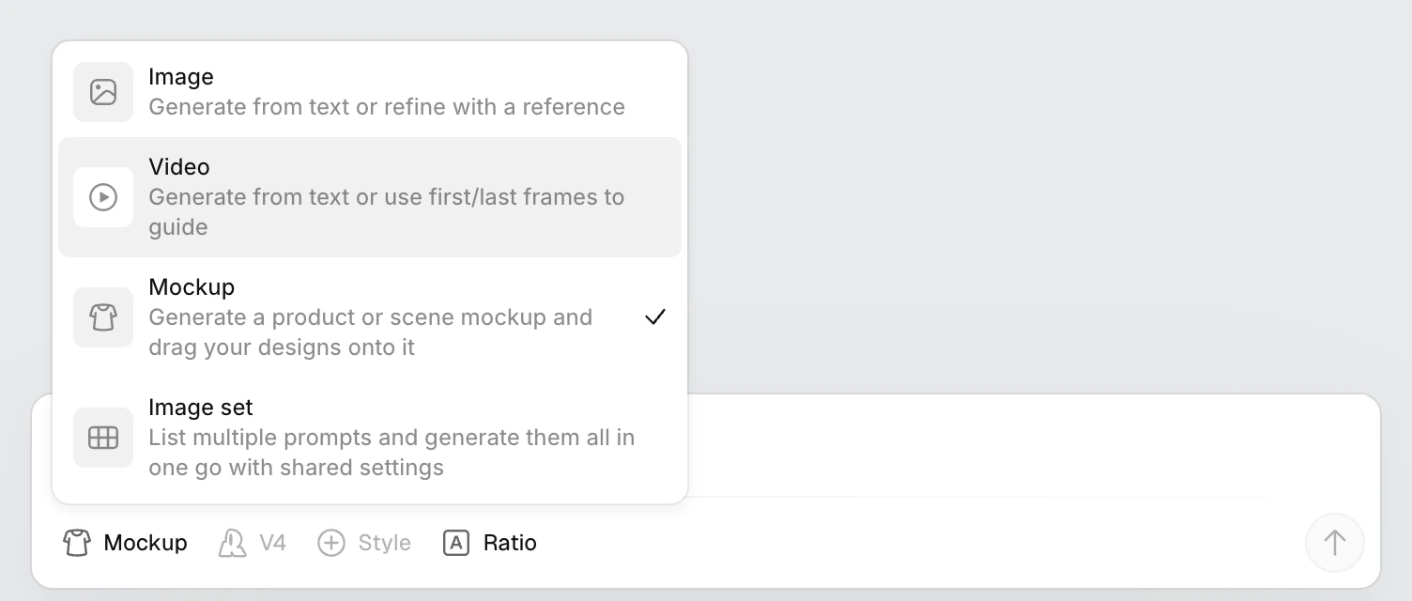Screen dimensions: 1412x601
Task: Click the Mockup t-shirt icon in menu
Action: 103,317
